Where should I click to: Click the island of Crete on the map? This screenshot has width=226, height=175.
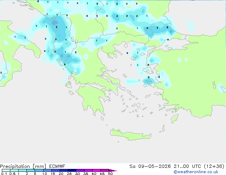click(130, 135)
